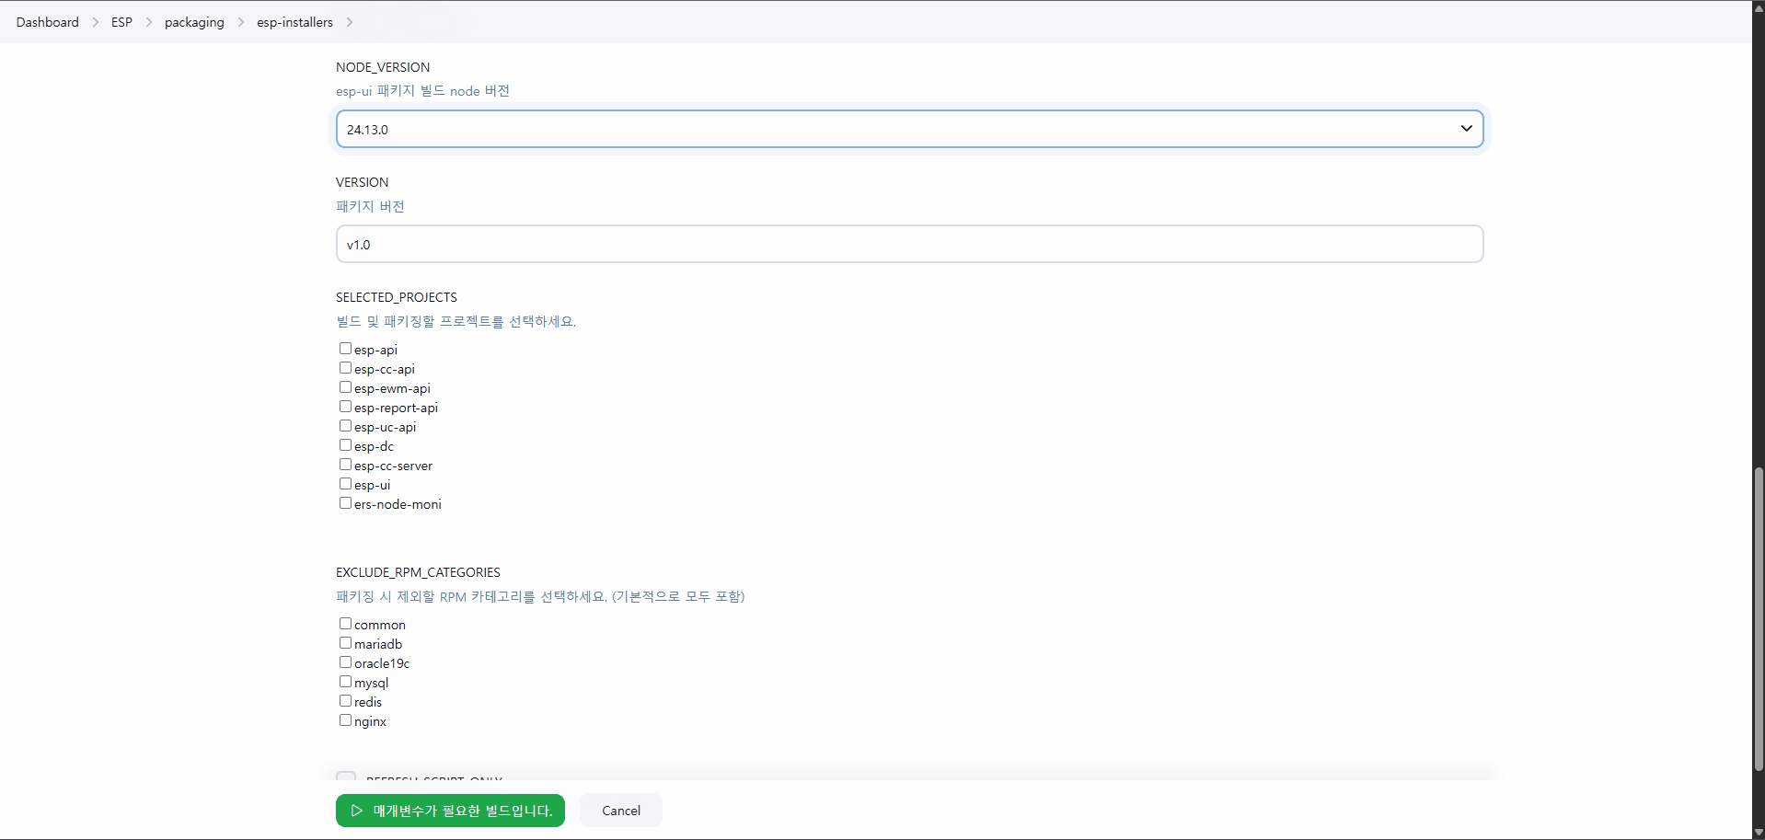The width and height of the screenshot is (1765, 840).
Task: Expand chevron after packaging breadcrumb
Action: click(x=241, y=22)
